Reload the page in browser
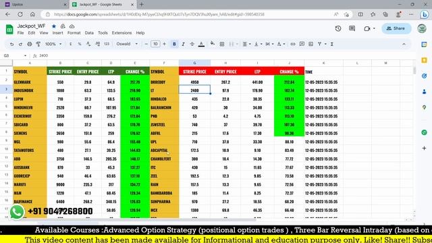 [x=20, y=14]
